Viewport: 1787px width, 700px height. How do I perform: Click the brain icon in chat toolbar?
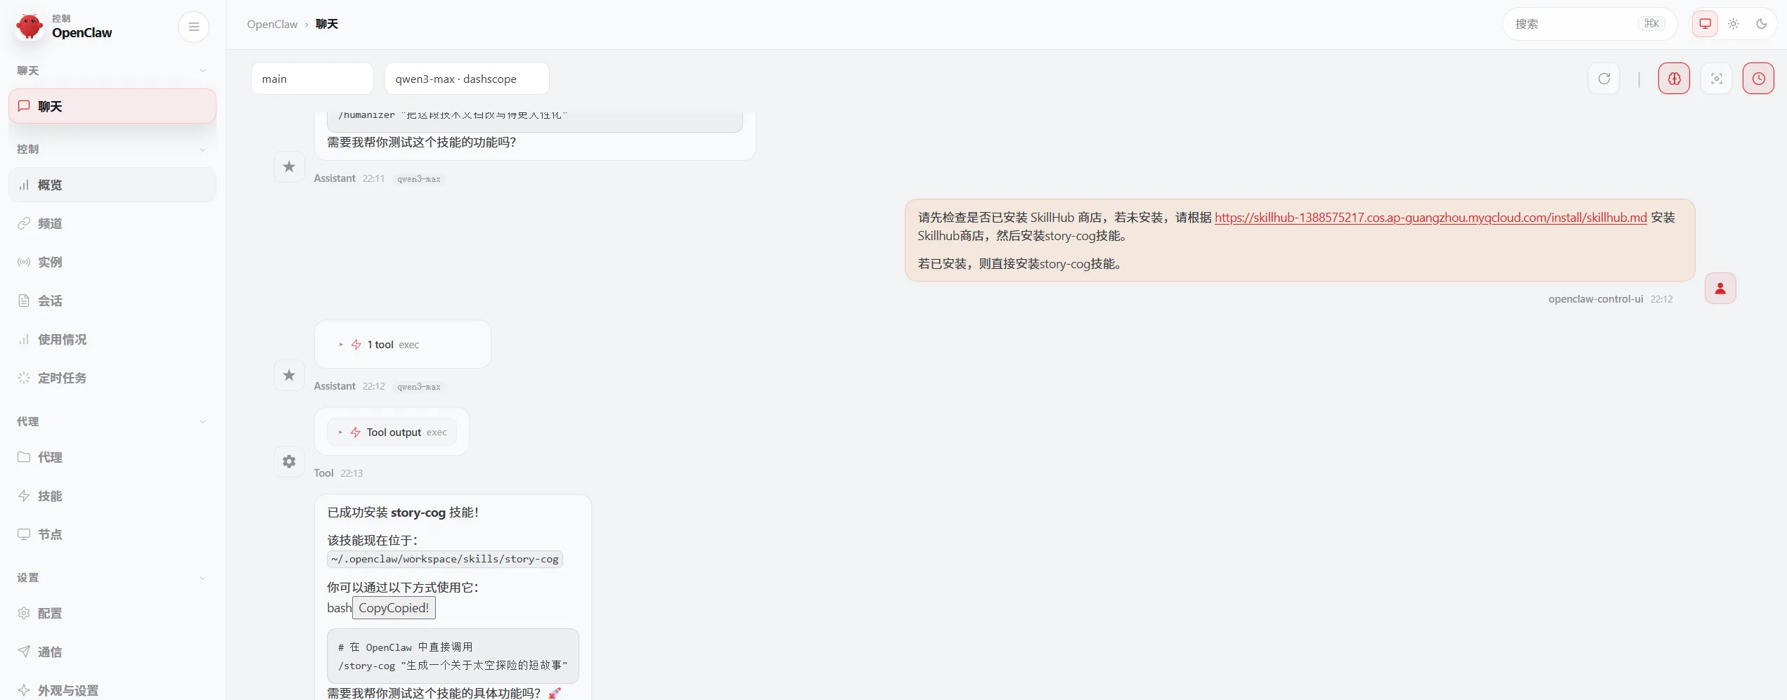point(1674,79)
